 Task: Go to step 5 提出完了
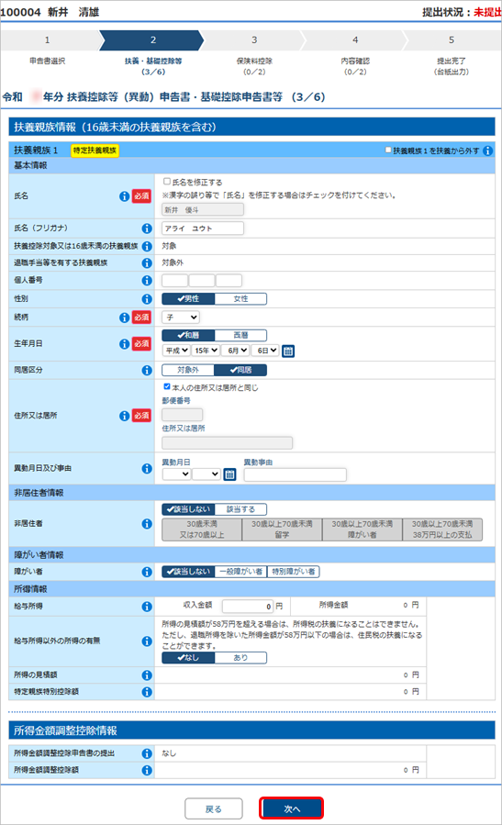[452, 40]
